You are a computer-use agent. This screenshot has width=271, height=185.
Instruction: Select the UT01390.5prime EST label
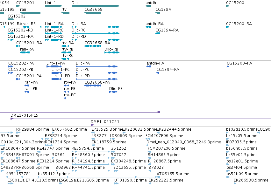click(x=131, y=180)
